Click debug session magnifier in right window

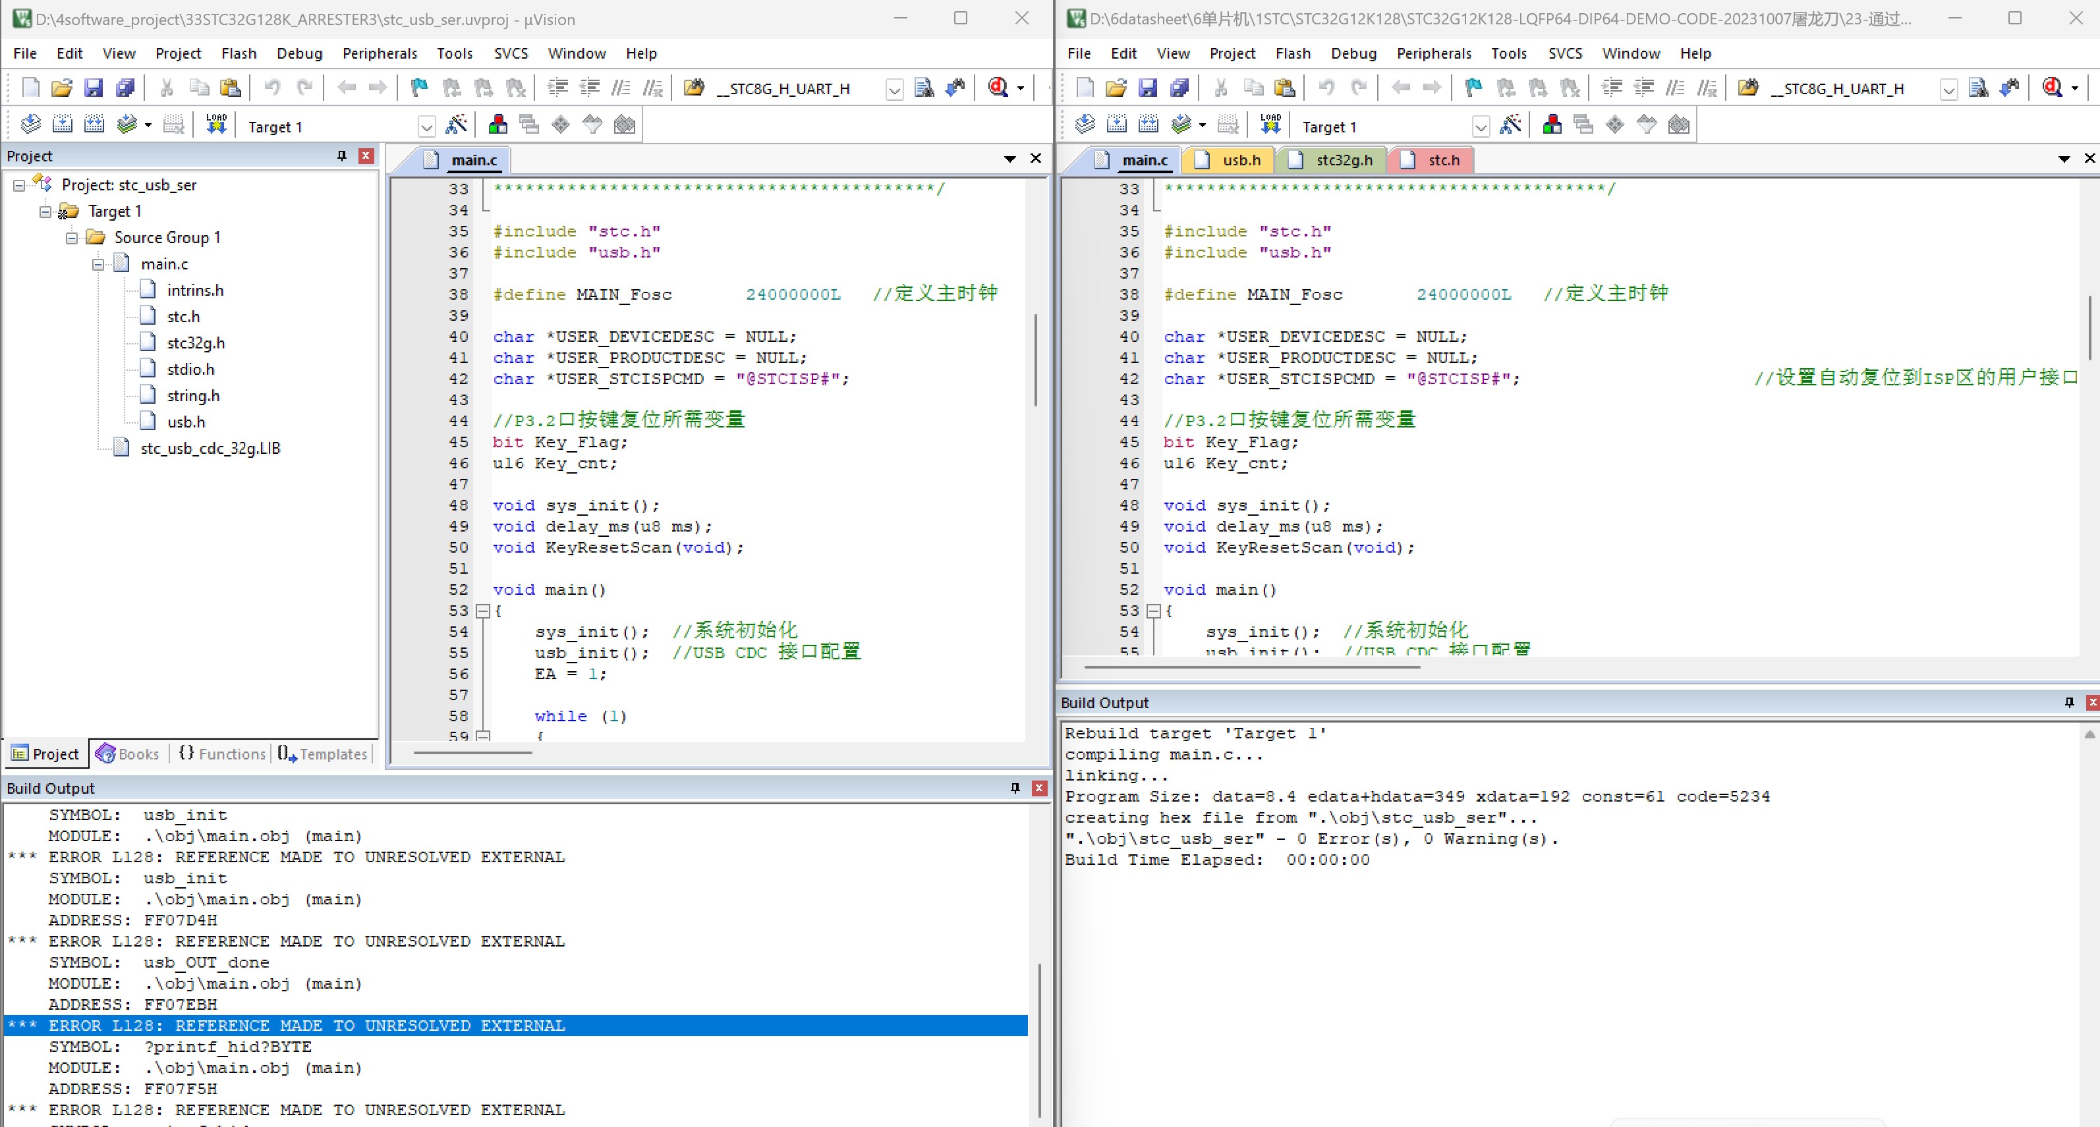(x=2052, y=87)
